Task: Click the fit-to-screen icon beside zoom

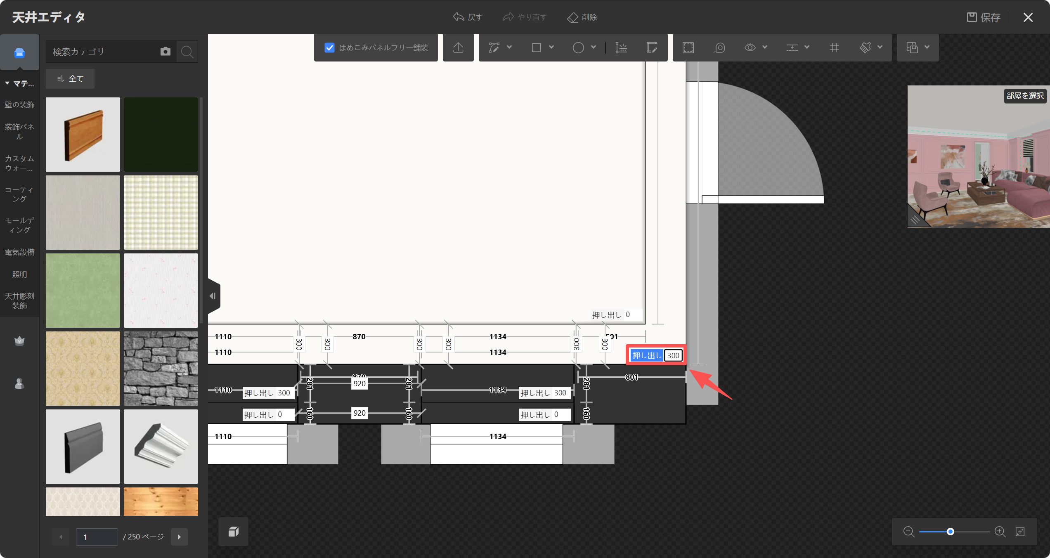Action: tap(1020, 532)
